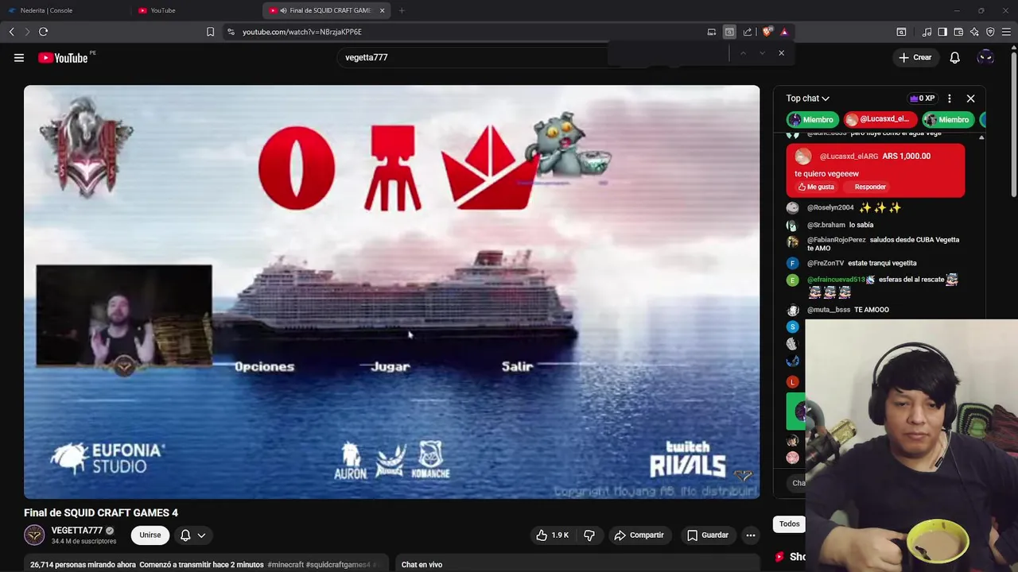The image size is (1018, 572).
Task: Toggle the find-in-page icon in address bar
Action: tap(729, 32)
